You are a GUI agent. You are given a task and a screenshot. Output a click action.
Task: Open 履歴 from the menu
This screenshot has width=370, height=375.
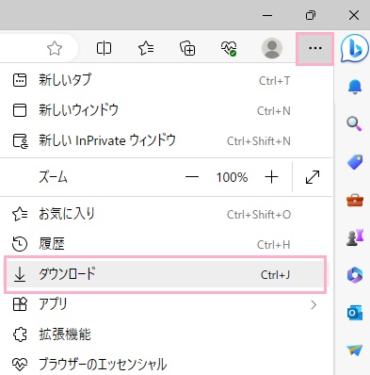pos(167,244)
